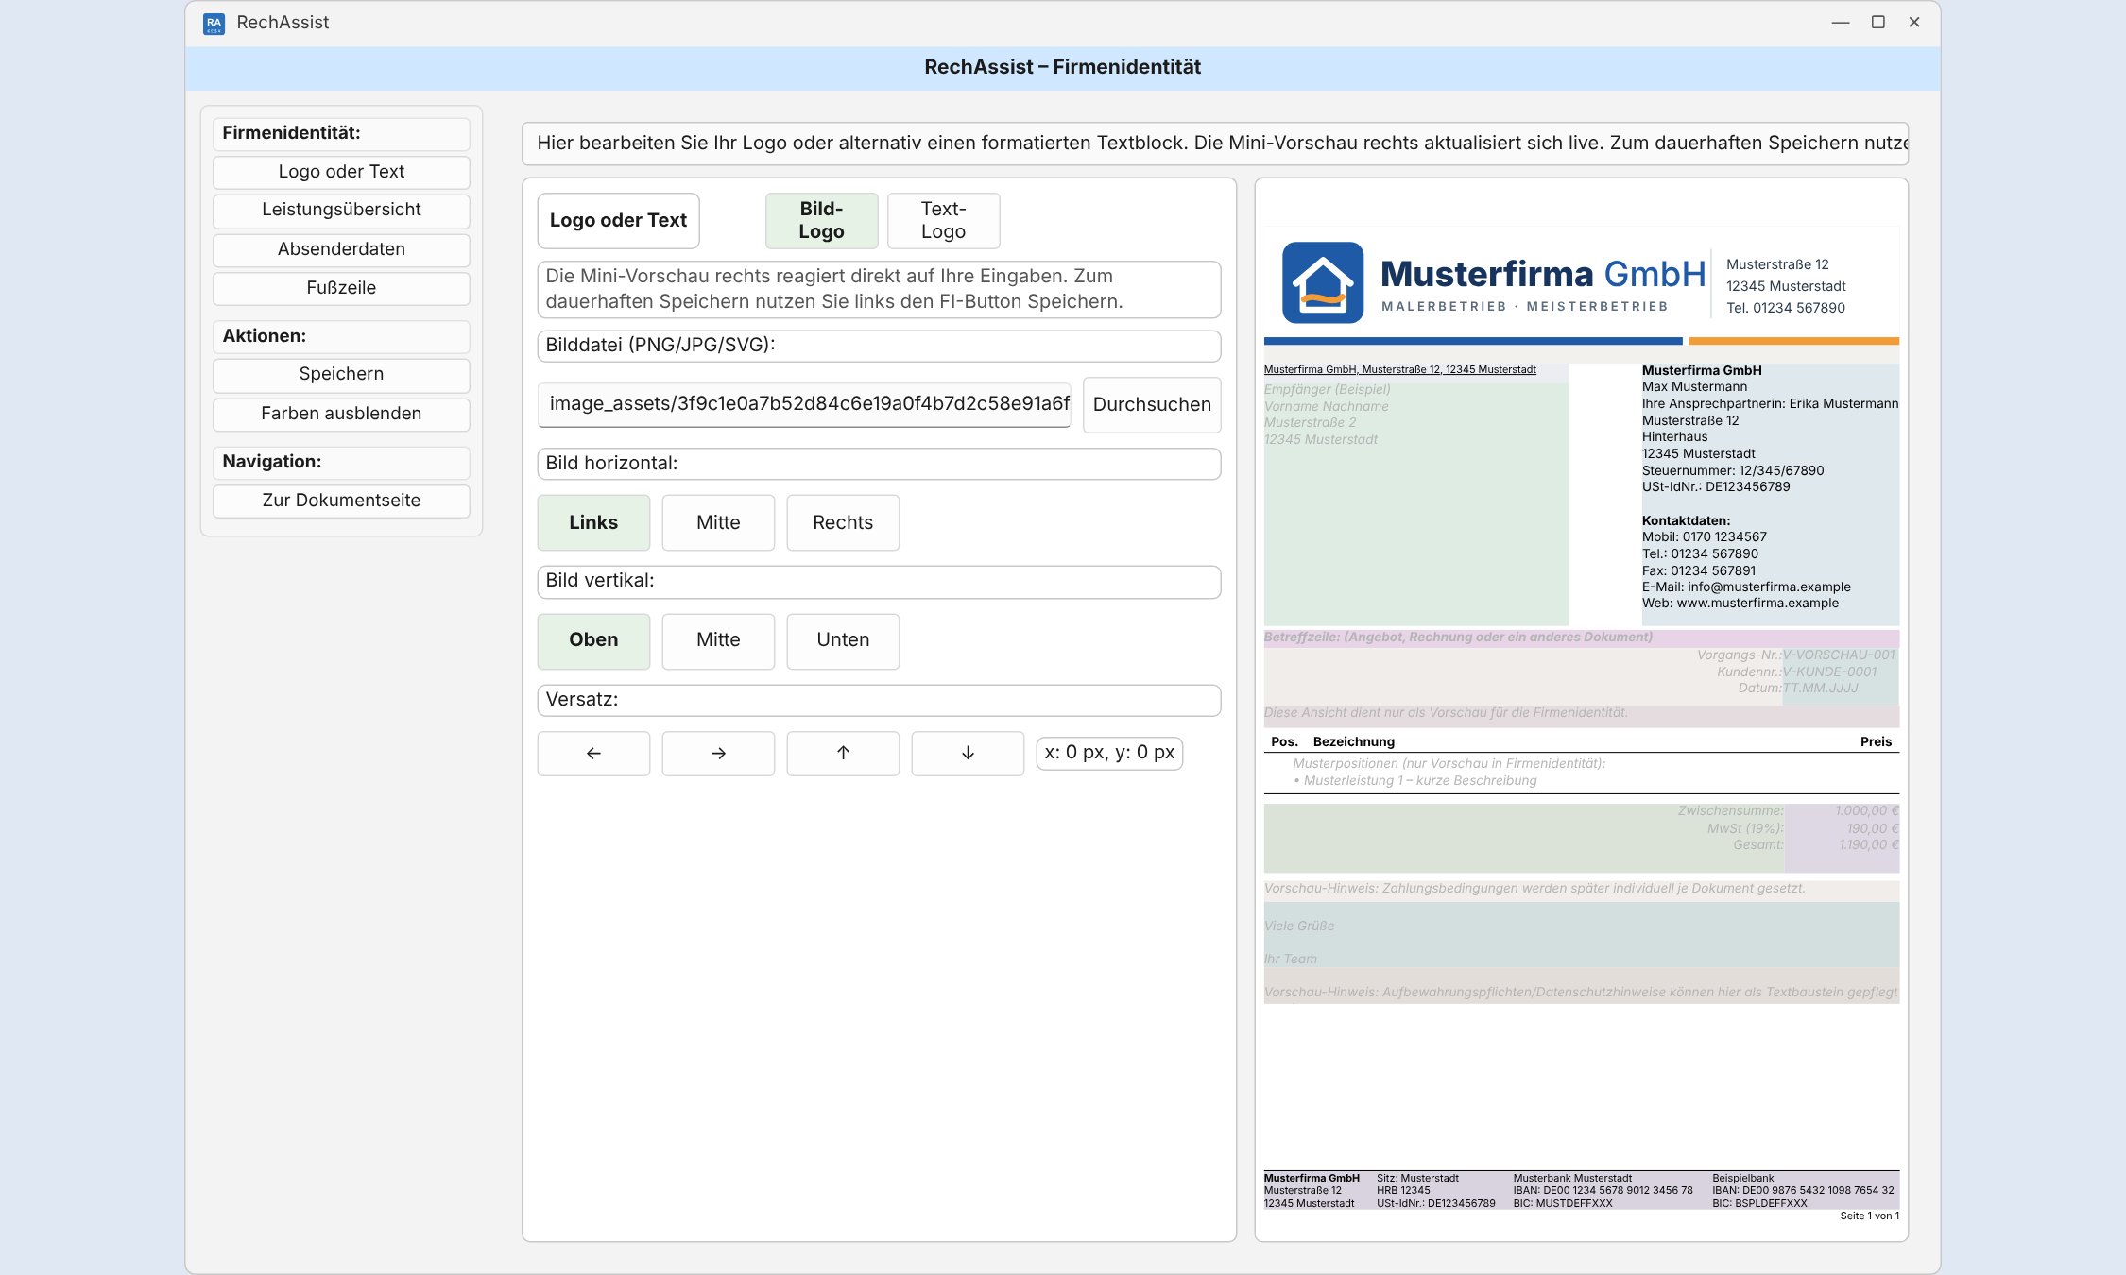Select Bild-Logo mode

(x=821, y=220)
